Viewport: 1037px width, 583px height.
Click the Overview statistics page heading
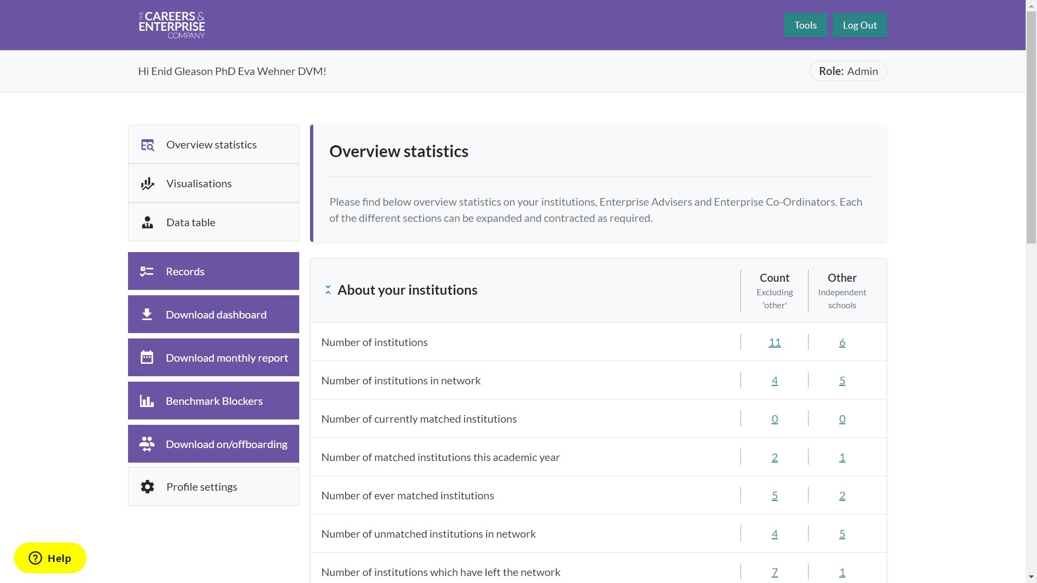coord(399,151)
